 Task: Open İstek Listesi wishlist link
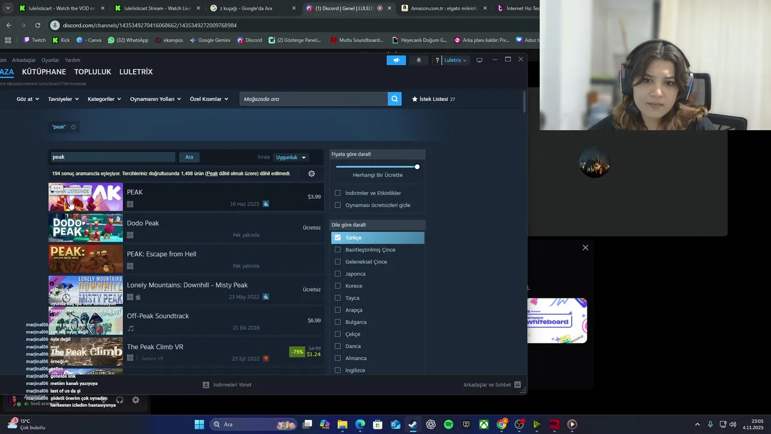[x=433, y=99]
